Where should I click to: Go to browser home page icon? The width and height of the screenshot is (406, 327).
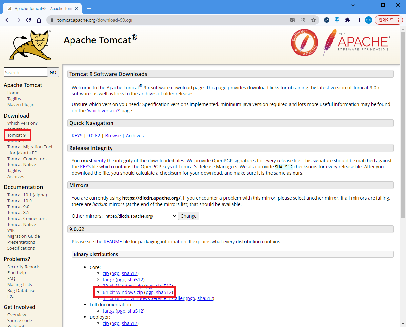pos(39,20)
